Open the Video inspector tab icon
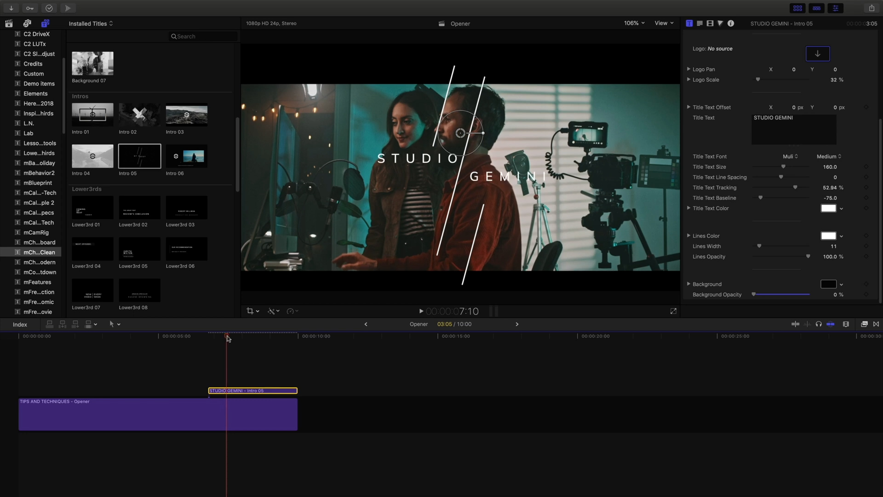 (x=710, y=23)
